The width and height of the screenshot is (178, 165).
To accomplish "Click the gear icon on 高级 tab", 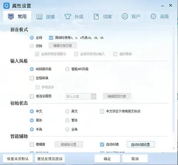I will [153, 16].
